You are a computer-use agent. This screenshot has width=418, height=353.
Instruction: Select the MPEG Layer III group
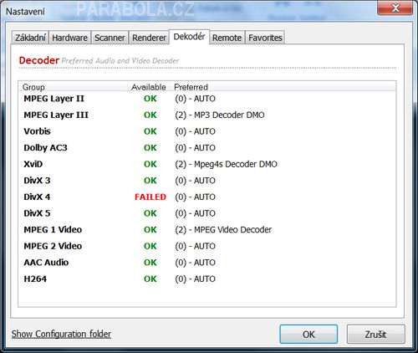56,115
